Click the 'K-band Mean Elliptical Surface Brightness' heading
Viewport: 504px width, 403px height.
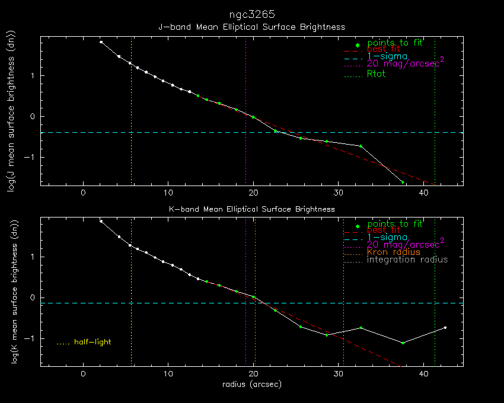(251, 209)
